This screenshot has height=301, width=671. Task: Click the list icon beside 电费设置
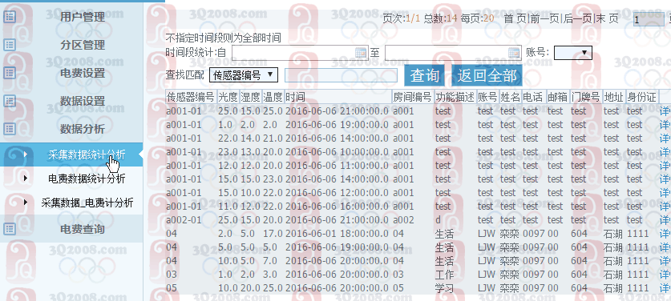[10, 73]
